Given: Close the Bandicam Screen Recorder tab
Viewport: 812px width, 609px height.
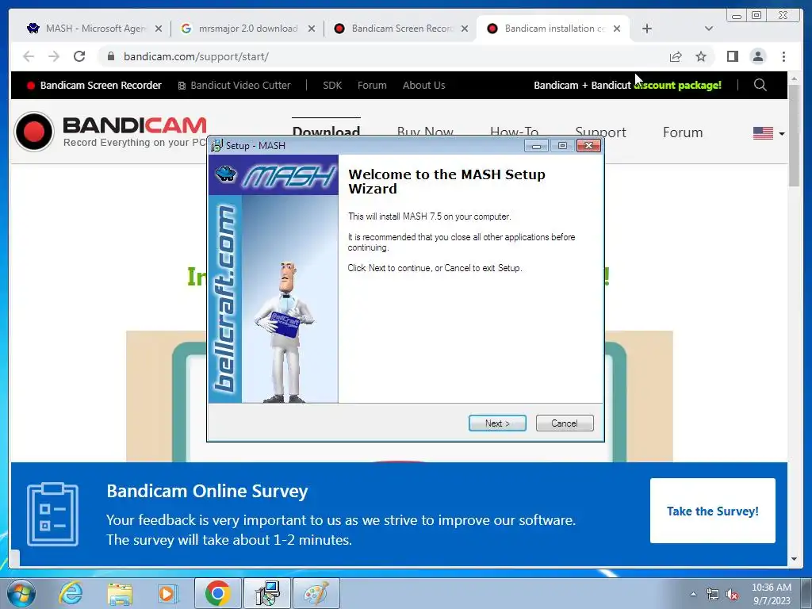Looking at the screenshot, I should (465, 29).
